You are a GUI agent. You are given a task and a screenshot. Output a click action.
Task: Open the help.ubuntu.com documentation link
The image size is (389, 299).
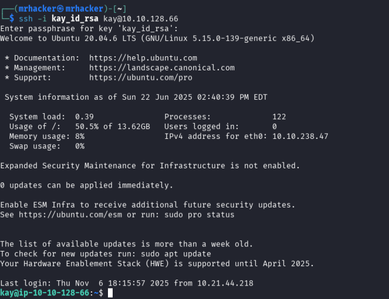143,58
